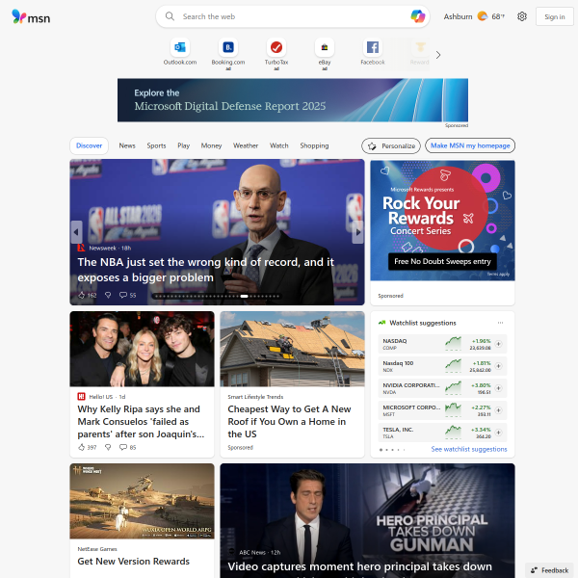Switch to the Weather tab

pos(246,145)
